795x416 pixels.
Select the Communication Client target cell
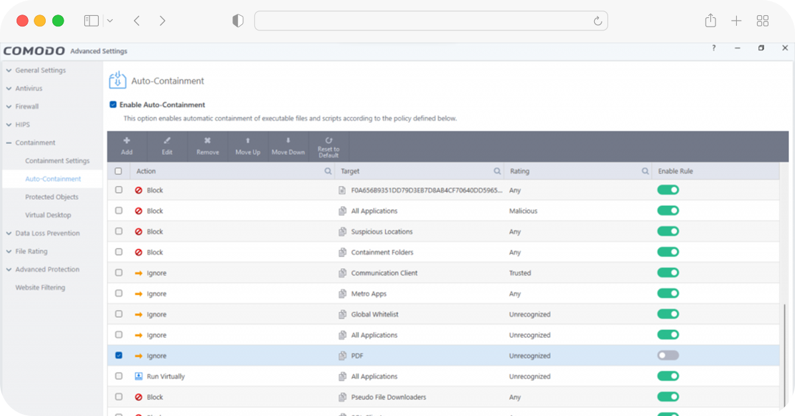pyautogui.click(x=384, y=273)
